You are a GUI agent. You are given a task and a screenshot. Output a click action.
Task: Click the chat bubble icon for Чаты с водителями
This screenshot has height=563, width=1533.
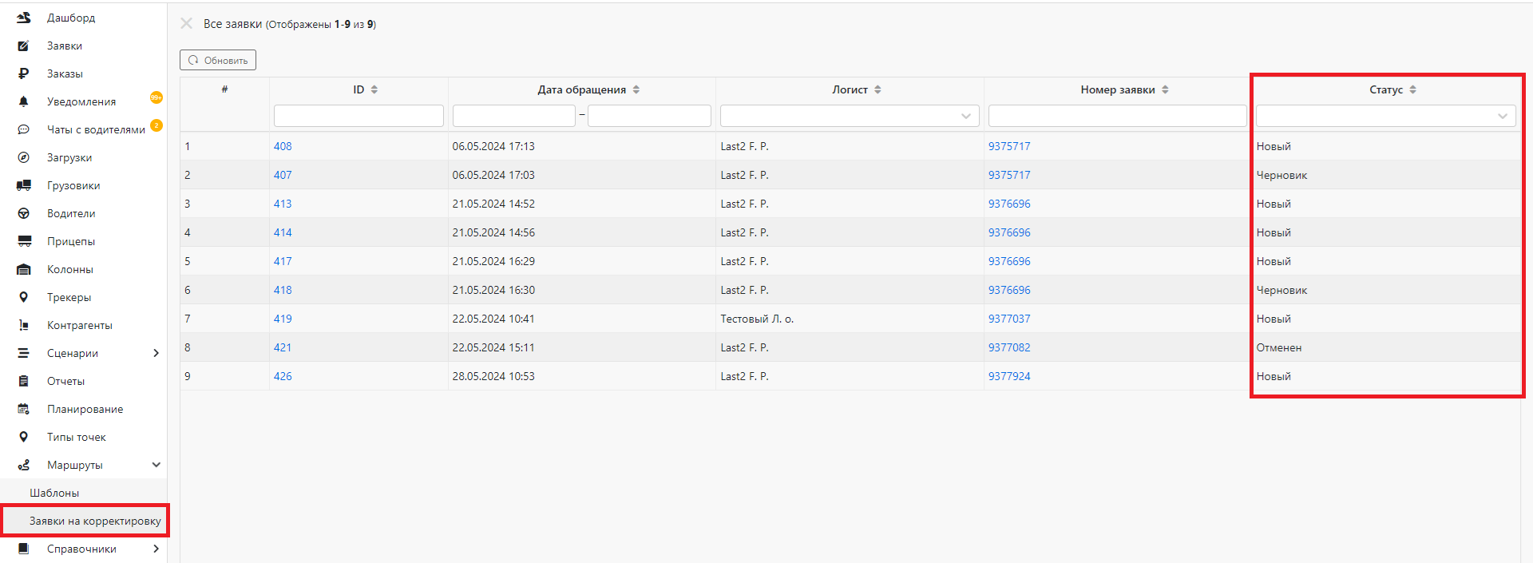24,129
